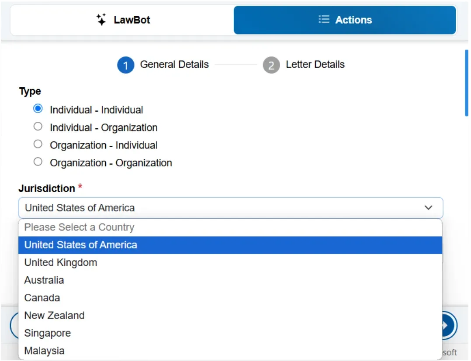Click step 2 circle for Letter Details
This screenshot has height=361, width=471.
(271, 65)
